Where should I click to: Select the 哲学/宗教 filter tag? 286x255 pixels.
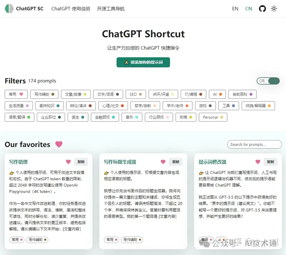click(x=145, y=105)
